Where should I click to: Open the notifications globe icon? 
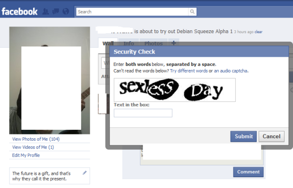tap(66, 12)
